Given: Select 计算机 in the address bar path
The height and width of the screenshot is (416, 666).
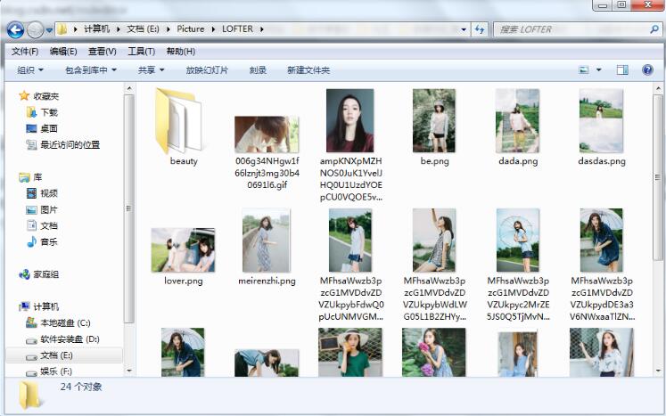Looking at the screenshot, I should tap(96, 29).
